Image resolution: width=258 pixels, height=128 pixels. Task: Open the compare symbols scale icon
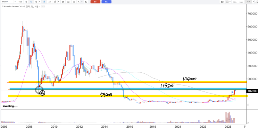74,2
